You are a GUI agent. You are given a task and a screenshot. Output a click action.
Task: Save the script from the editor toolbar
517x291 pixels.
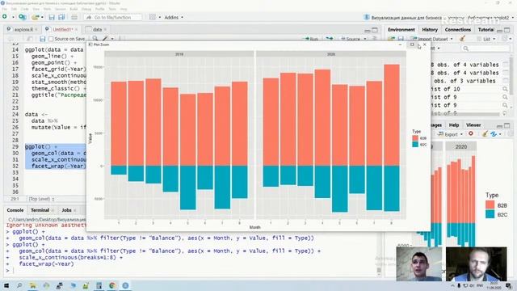[x=42, y=39]
